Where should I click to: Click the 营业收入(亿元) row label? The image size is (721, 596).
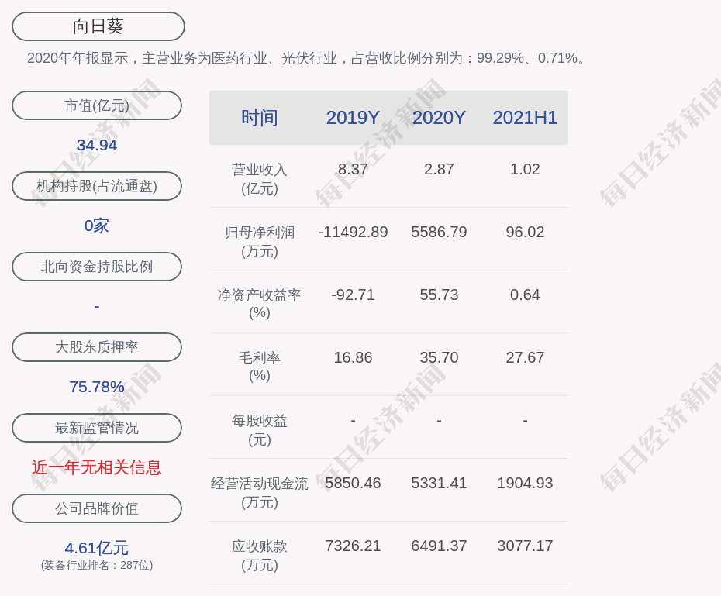pyautogui.click(x=260, y=179)
